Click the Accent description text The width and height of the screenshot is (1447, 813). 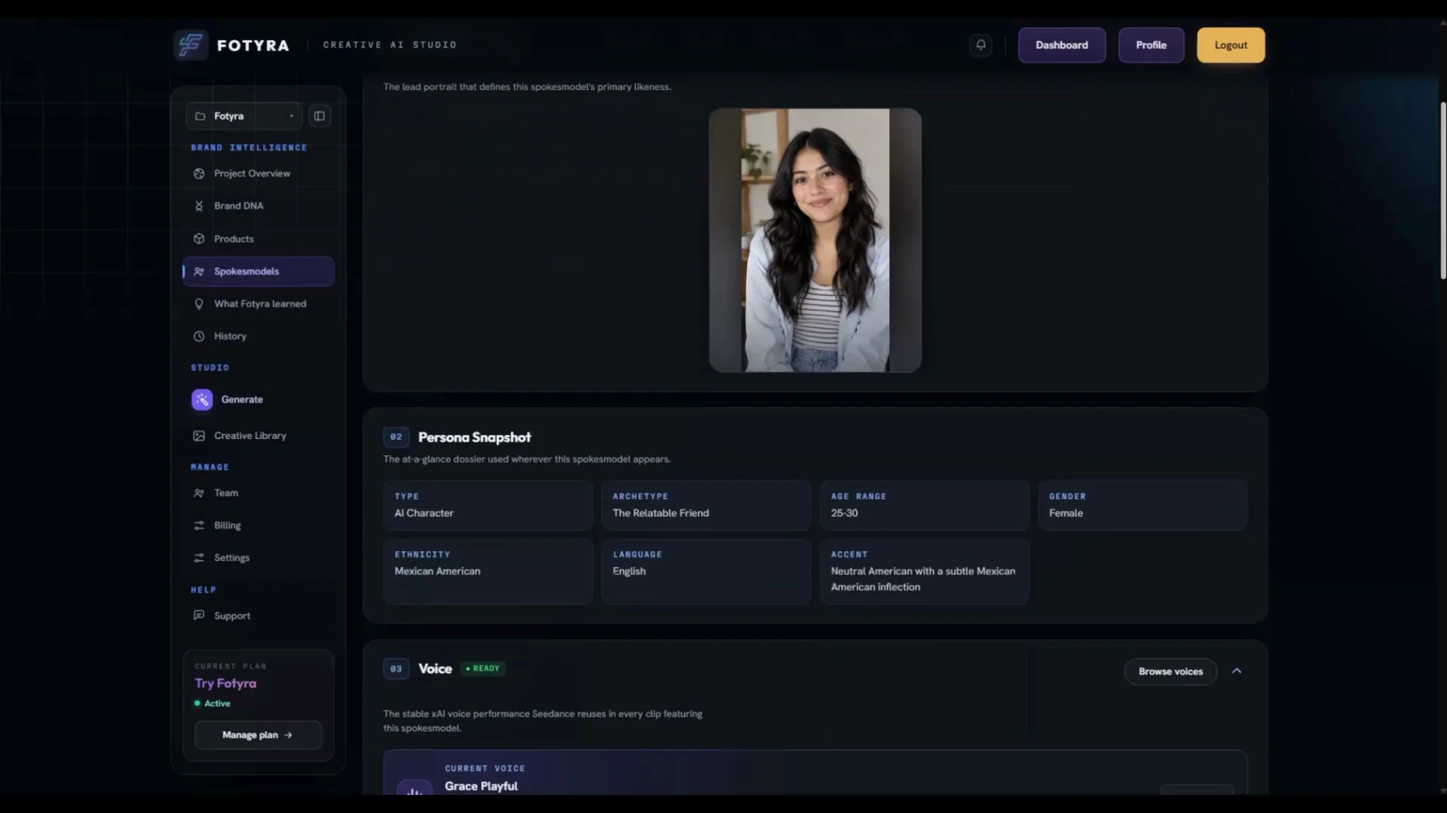click(923, 579)
